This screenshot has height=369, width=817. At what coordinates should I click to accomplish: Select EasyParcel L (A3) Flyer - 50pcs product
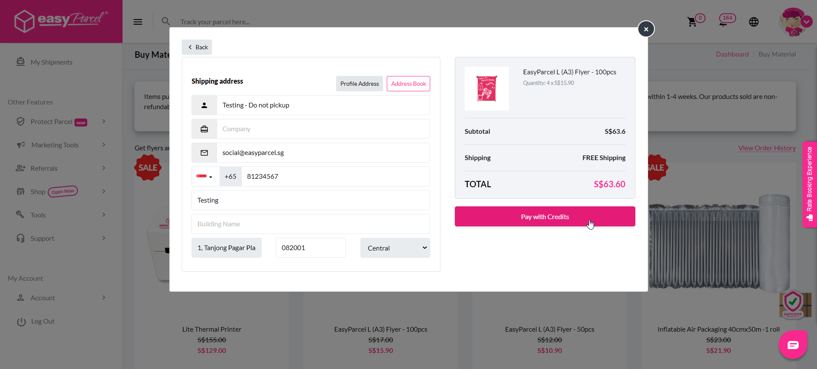pyautogui.click(x=550, y=330)
